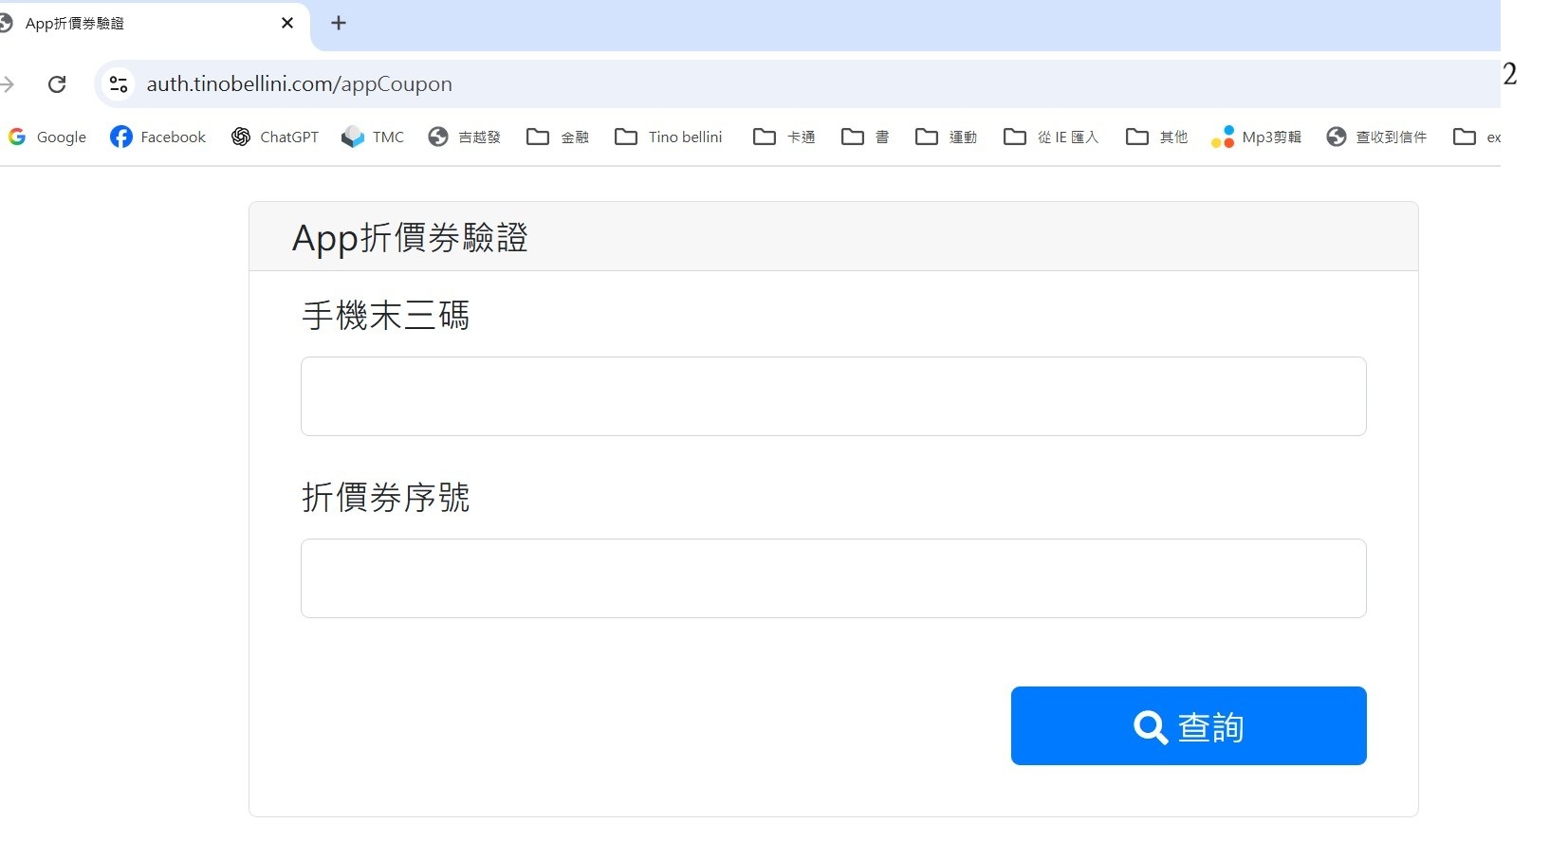Expand the 卡通 bookmark folder
Screen dimensions: 1568x860
pos(784,137)
